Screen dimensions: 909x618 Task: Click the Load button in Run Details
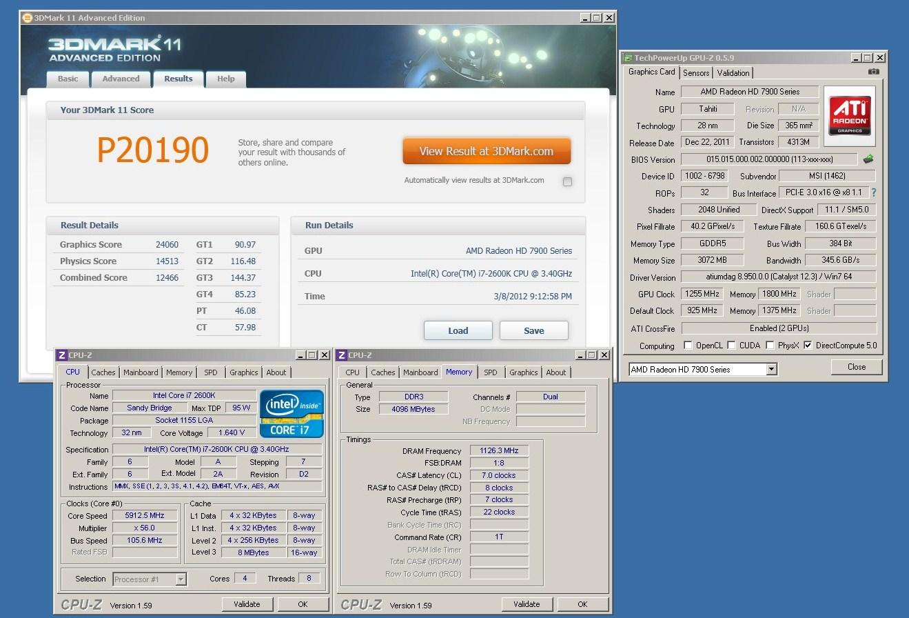click(458, 330)
